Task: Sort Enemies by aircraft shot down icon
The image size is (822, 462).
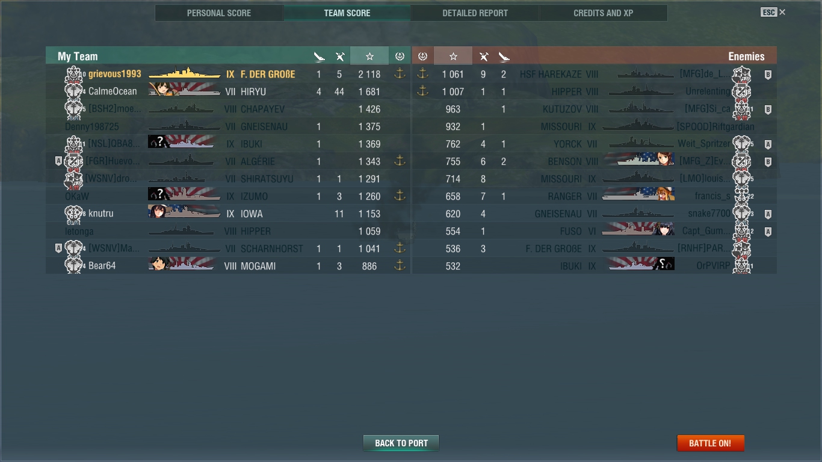Action: [x=483, y=57]
